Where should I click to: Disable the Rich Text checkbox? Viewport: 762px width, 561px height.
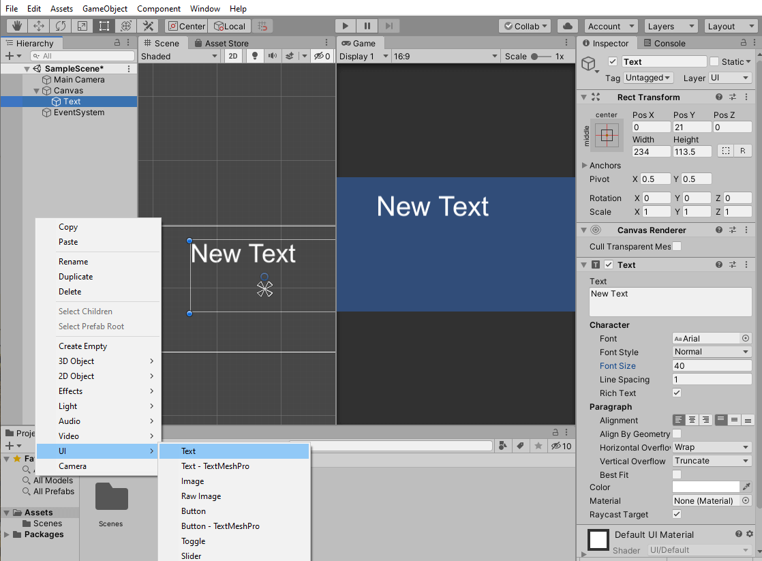tap(677, 393)
